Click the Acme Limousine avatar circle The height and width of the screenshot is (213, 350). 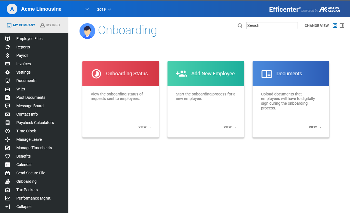click(x=12, y=9)
